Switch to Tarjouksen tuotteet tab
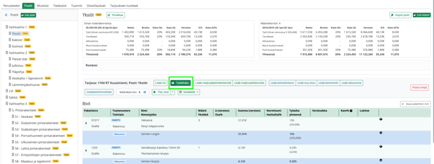Screen dimensions: 434x164 pyautogui.click(x=124, y=6)
